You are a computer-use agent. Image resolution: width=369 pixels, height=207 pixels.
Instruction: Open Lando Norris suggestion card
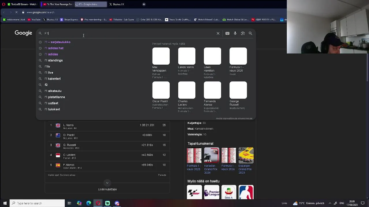pyautogui.click(x=187, y=61)
